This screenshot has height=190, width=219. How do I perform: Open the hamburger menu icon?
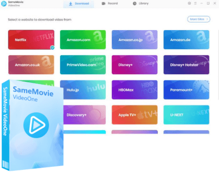[195, 3]
